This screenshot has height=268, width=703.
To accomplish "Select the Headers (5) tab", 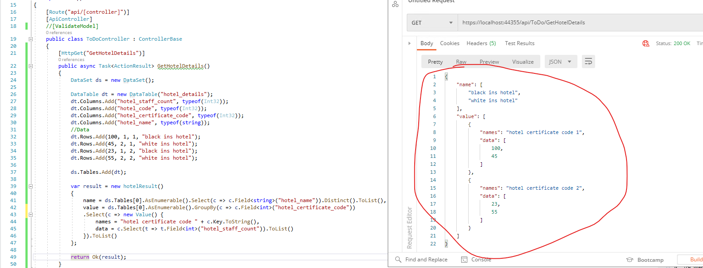I will point(481,43).
